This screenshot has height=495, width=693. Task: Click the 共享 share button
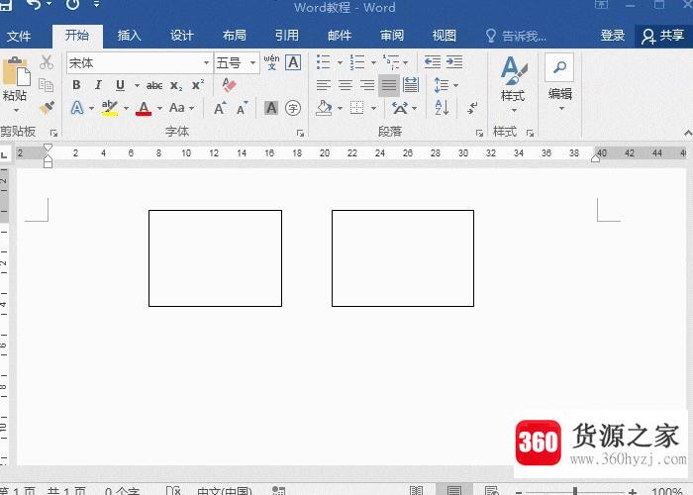pos(663,36)
